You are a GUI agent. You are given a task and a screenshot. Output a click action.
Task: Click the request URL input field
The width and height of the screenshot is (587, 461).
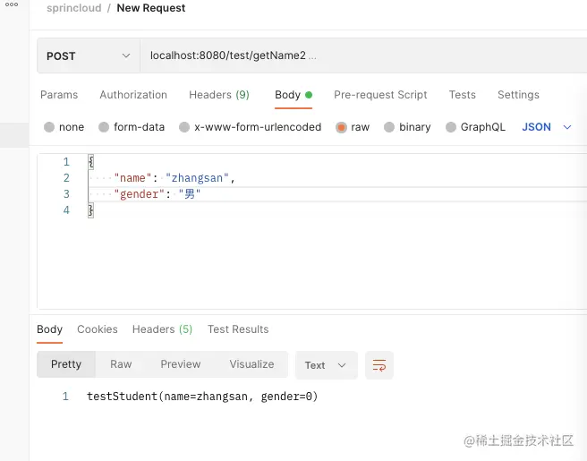pos(363,55)
